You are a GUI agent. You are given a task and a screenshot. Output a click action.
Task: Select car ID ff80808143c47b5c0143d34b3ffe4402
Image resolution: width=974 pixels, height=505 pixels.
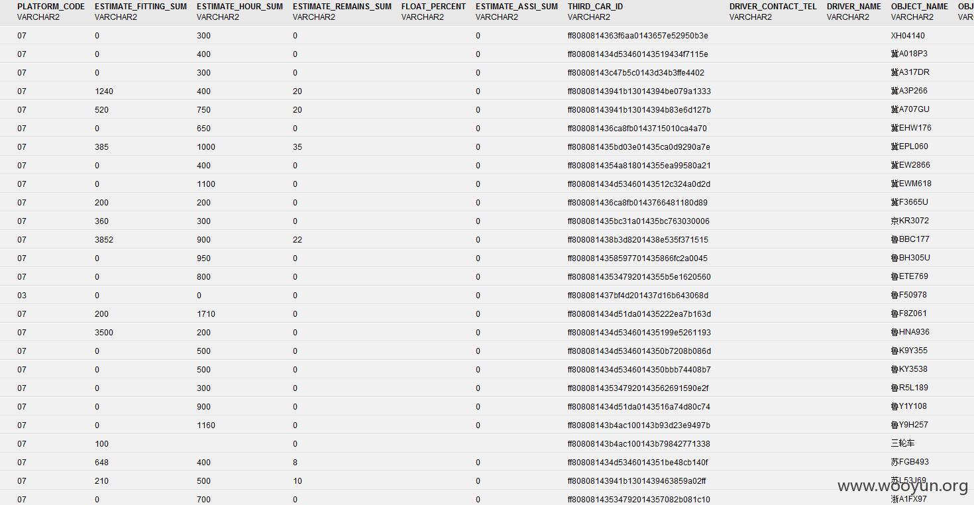click(x=636, y=73)
